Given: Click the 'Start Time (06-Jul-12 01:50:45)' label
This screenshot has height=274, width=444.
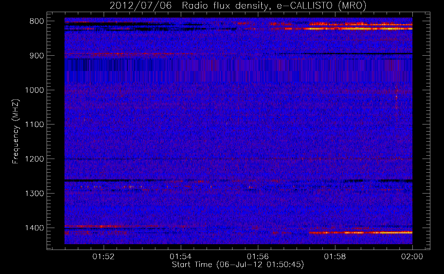Looking at the screenshot, I should click(238, 265).
